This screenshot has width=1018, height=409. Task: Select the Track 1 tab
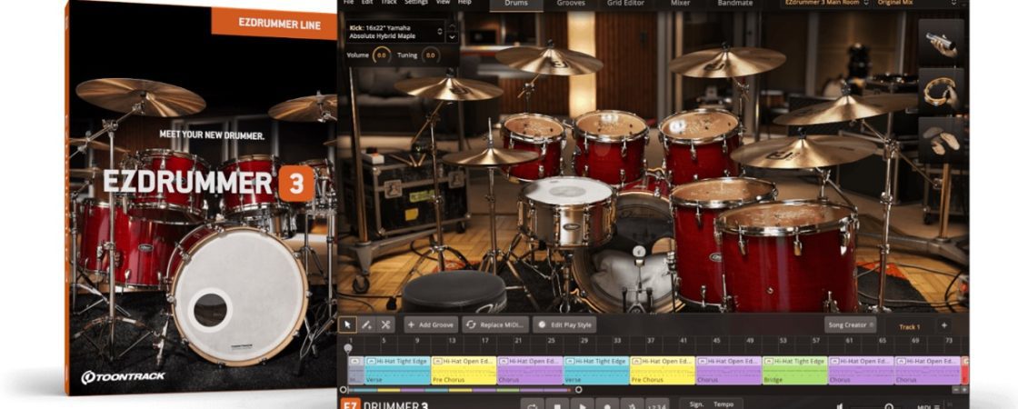pyautogui.click(x=909, y=326)
